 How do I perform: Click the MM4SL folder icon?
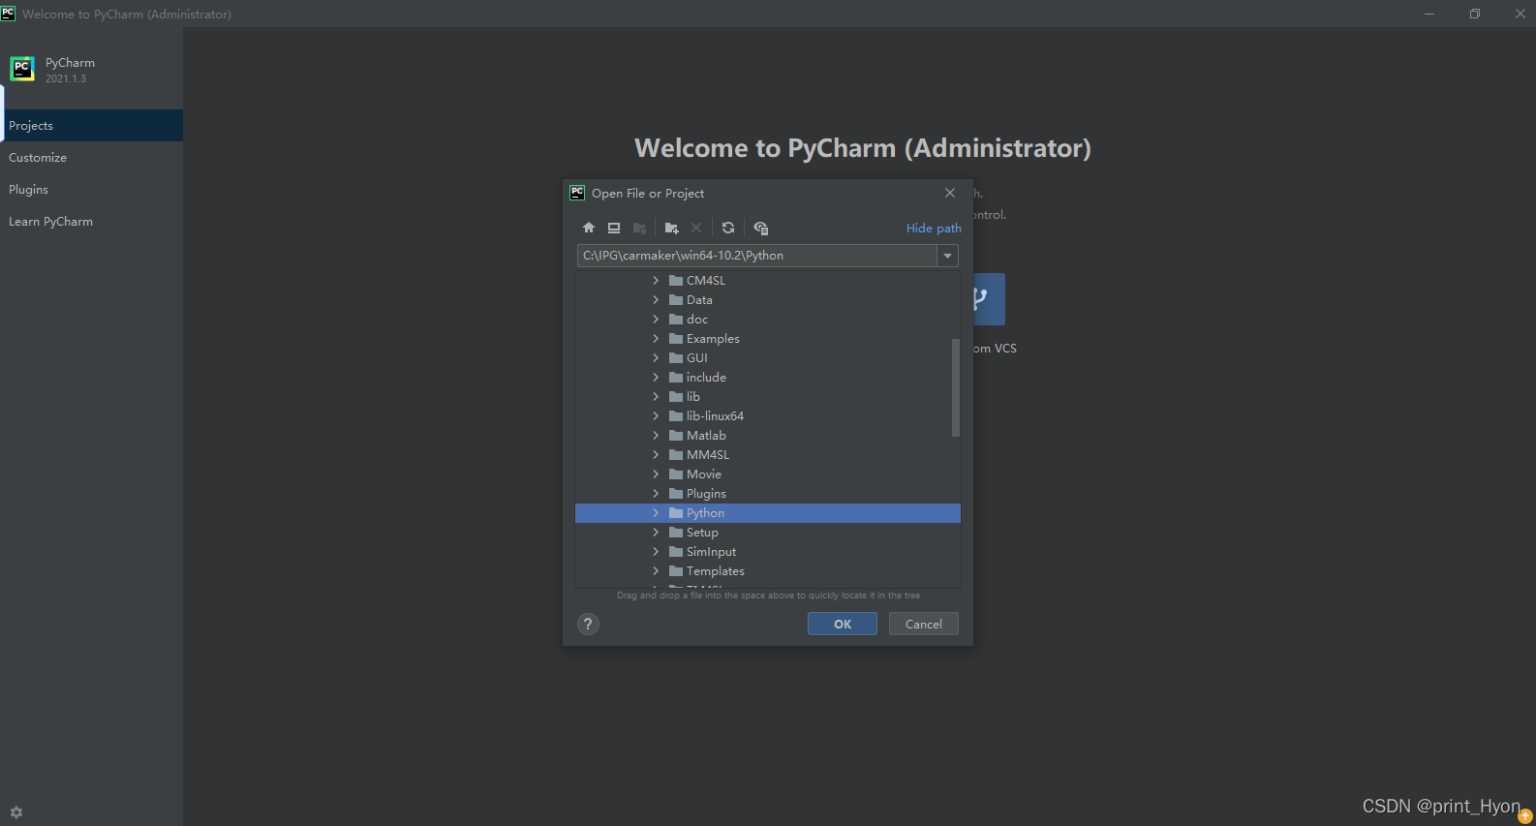[x=676, y=455]
